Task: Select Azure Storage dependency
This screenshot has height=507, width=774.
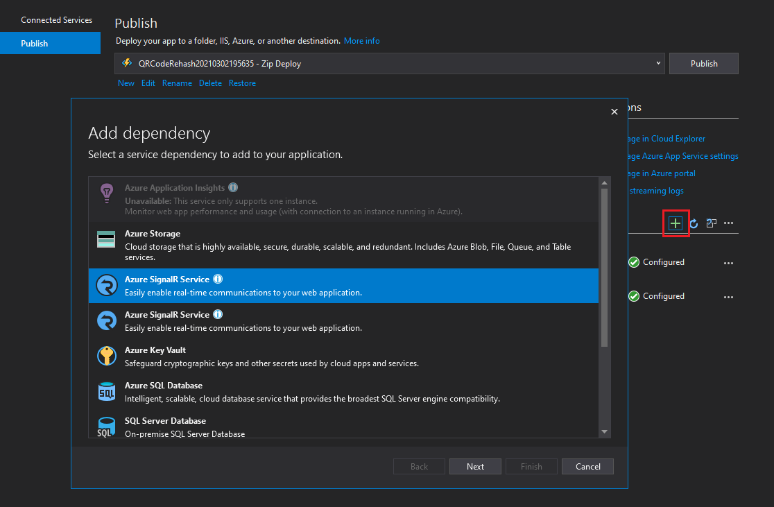Action: pyautogui.click(x=343, y=246)
